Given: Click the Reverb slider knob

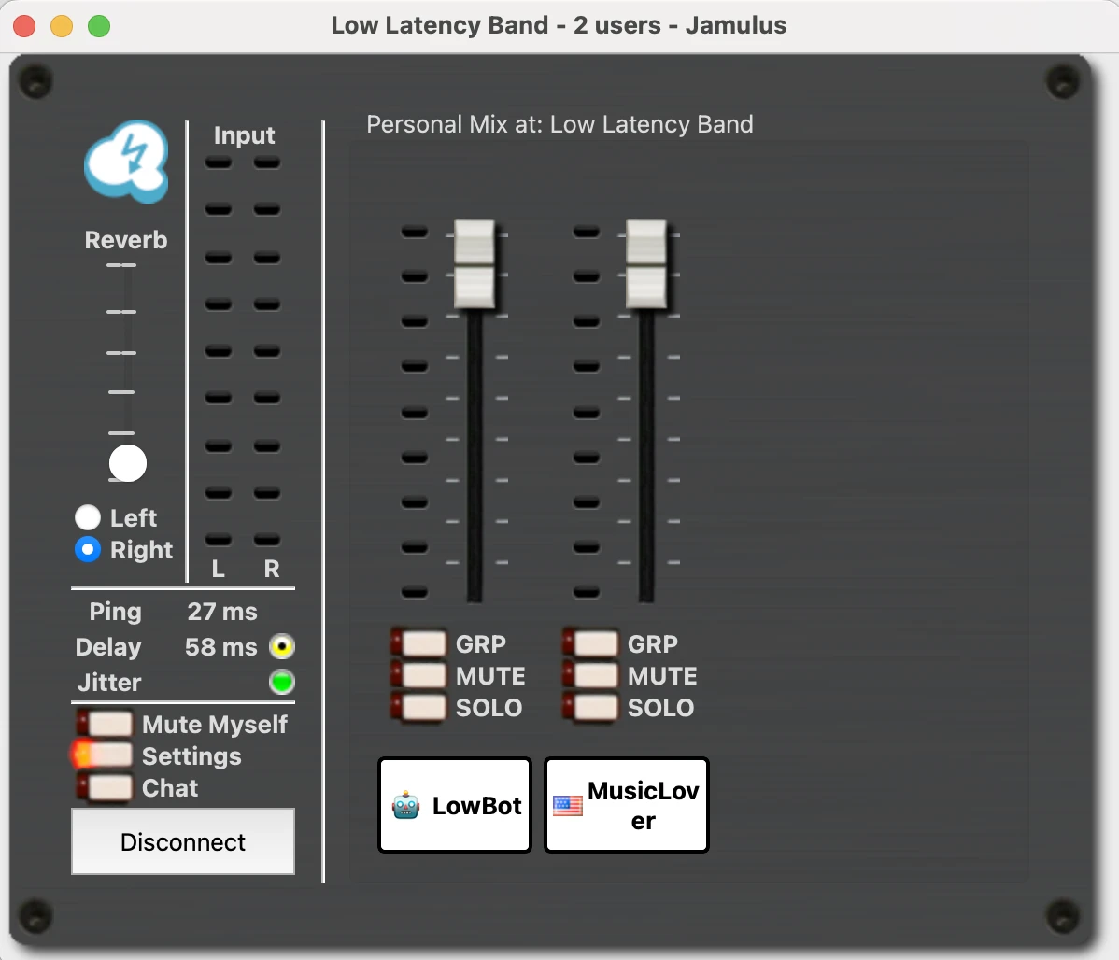Looking at the screenshot, I should [x=128, y=463].
